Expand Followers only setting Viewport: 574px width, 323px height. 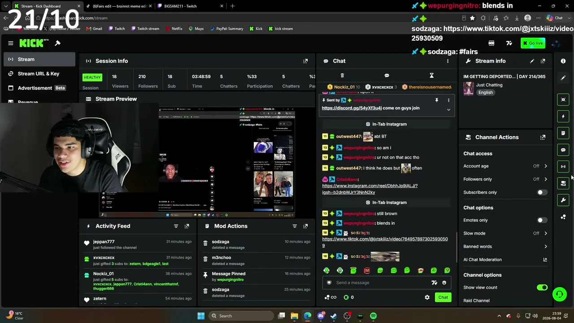pyautogui.click(x=505, y=179)
